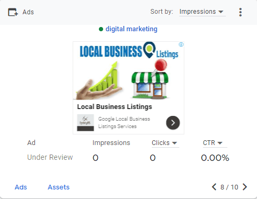Click the AdChoices info icon on ad
Image resolution: width=257 pixels, height=199 pixels.
tap(181, 44)
